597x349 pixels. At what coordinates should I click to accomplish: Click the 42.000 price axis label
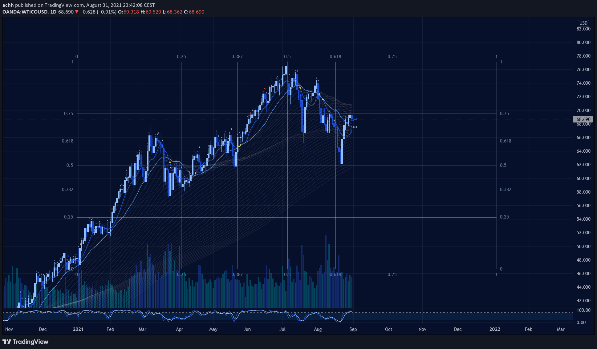click(x=583, y=300)
